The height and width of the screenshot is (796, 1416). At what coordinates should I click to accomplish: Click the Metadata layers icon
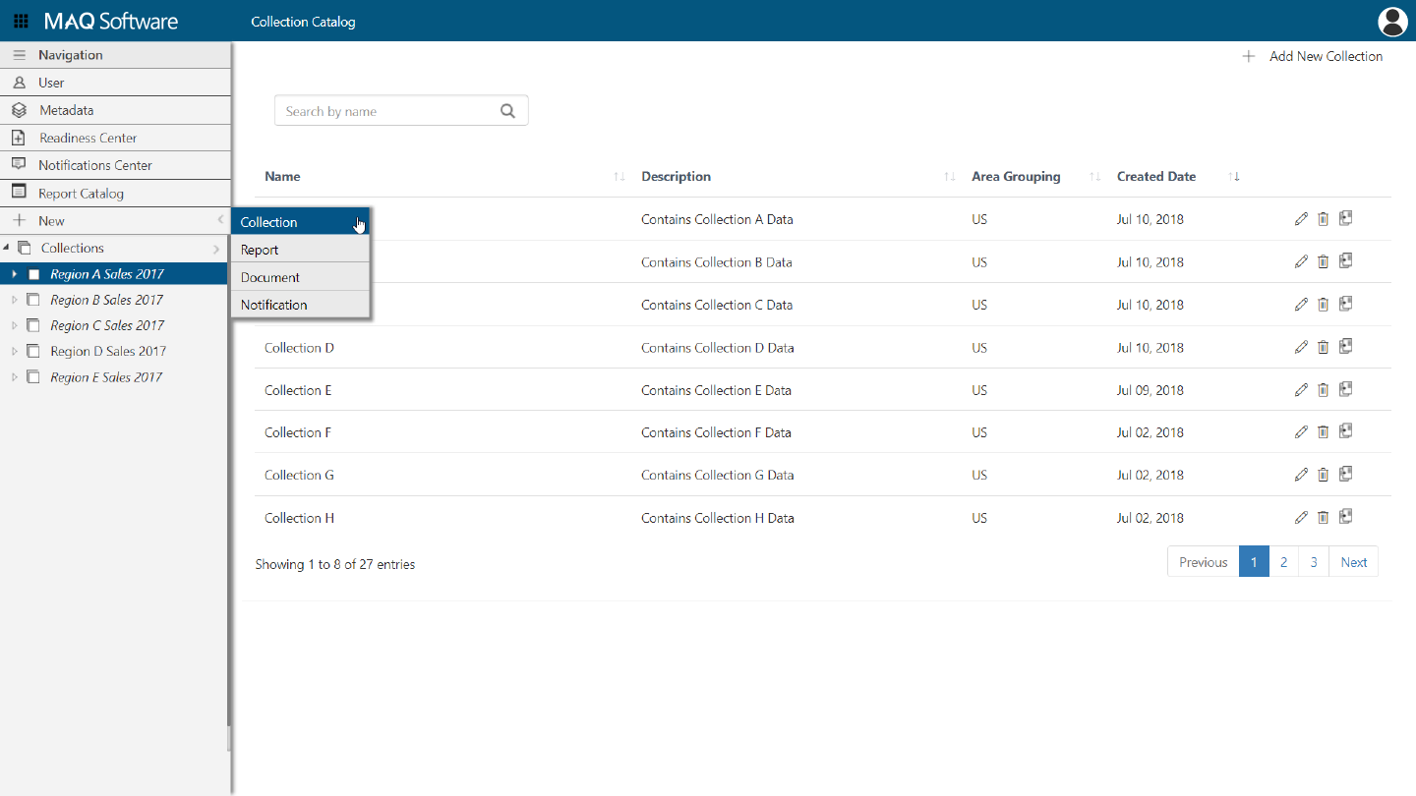(x=19, y=110)
